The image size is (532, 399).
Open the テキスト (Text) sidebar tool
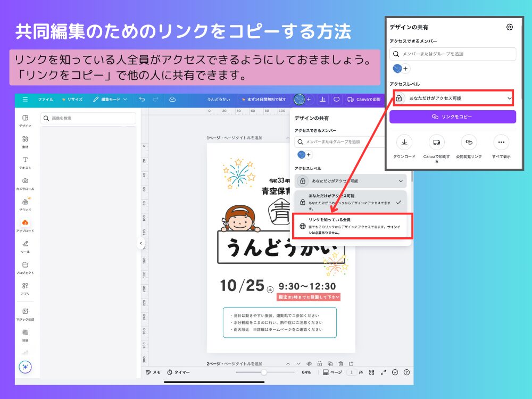coord(25,162)
